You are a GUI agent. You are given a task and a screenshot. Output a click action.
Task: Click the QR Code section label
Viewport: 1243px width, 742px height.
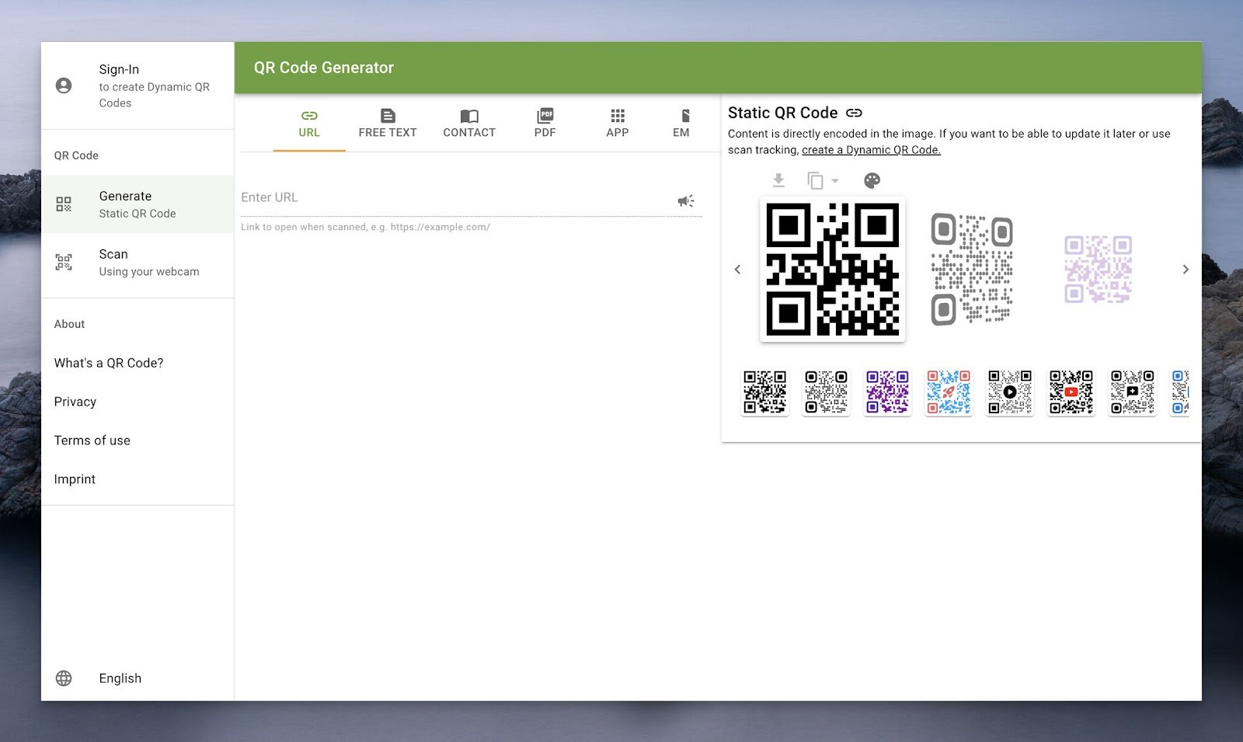[76, 155]
